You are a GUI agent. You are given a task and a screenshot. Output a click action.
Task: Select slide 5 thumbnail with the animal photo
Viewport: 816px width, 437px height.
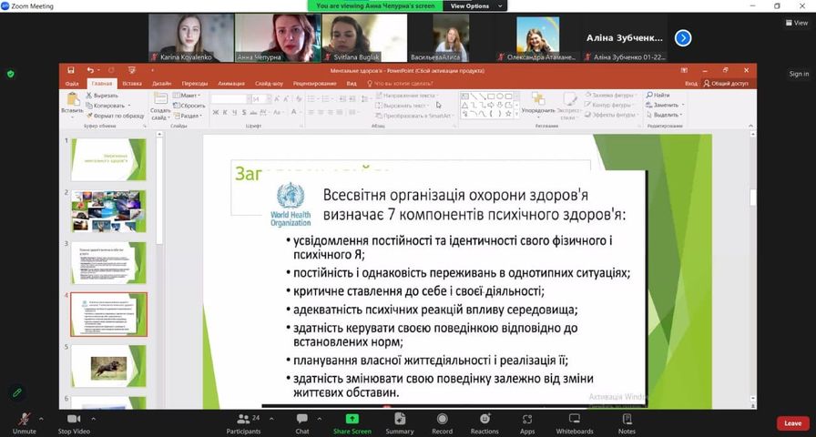[x=108, y=366]
